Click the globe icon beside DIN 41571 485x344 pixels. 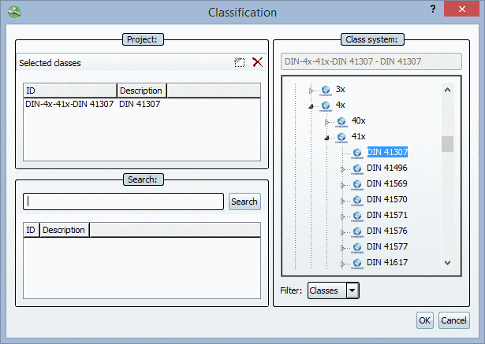[x=357, y=216]
